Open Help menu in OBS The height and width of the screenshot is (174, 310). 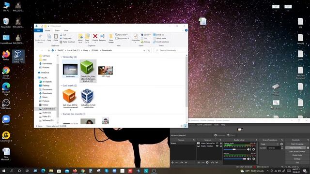coord(223,125)
